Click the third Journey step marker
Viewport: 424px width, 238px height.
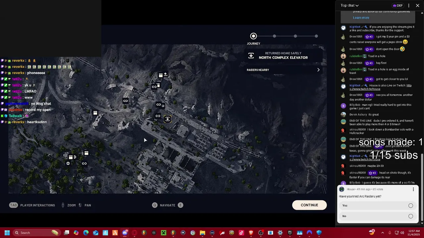(295, 36)
